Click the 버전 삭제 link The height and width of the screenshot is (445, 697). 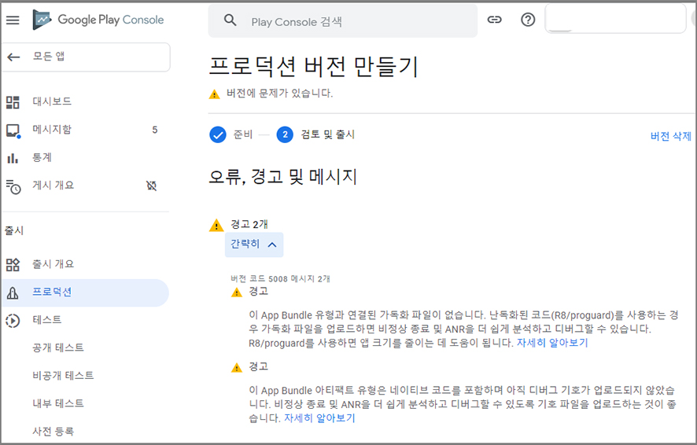click(670, 136)
